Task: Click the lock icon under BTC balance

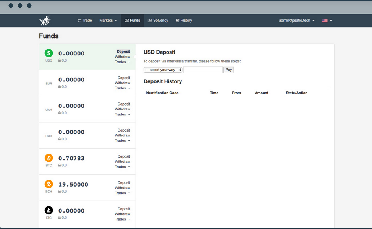Action: [60, 165]
